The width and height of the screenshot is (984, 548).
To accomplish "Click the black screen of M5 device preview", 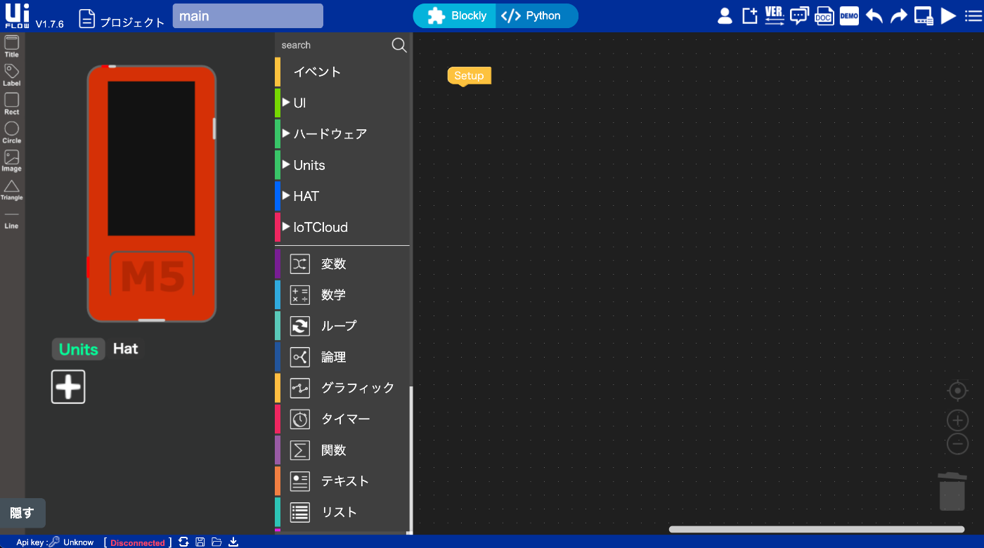I will [151, 158].
